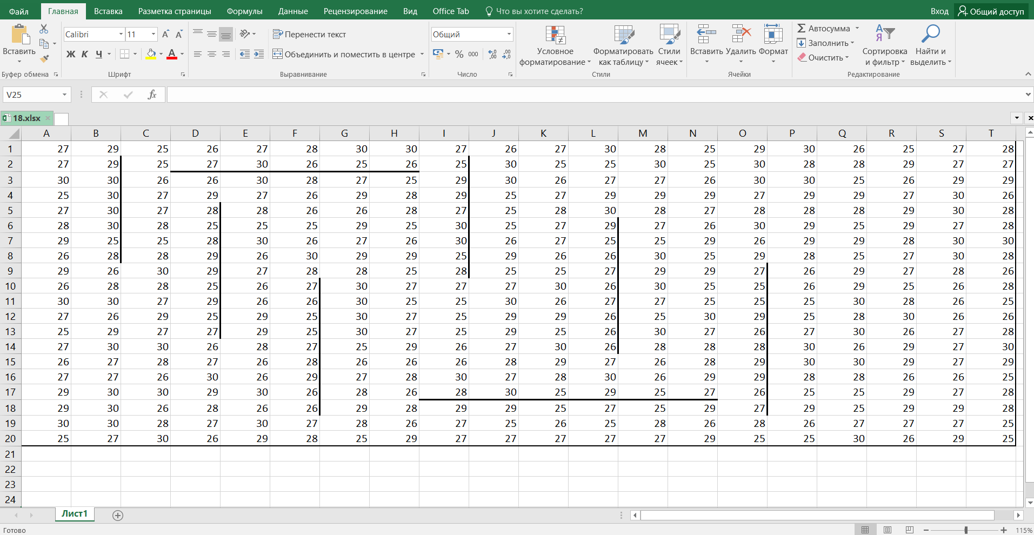Switch to the Formulas (Формулы) tab
This screenshot has height=535, width=1034.
(244, 11)
